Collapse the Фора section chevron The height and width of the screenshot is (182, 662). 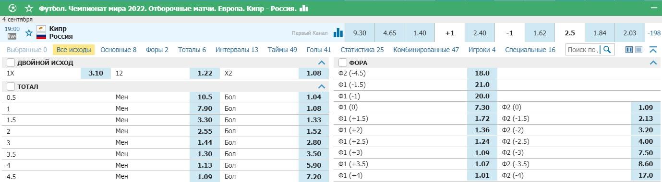(x=653, y=63)
